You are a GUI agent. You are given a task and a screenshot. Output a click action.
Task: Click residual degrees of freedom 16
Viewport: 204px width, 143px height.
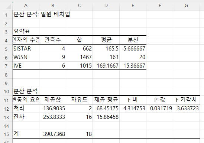click(80, 117)
